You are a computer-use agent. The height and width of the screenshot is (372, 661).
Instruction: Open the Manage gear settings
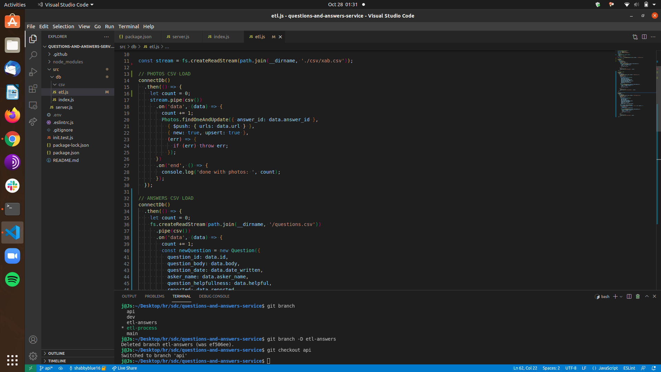[33, 356]
